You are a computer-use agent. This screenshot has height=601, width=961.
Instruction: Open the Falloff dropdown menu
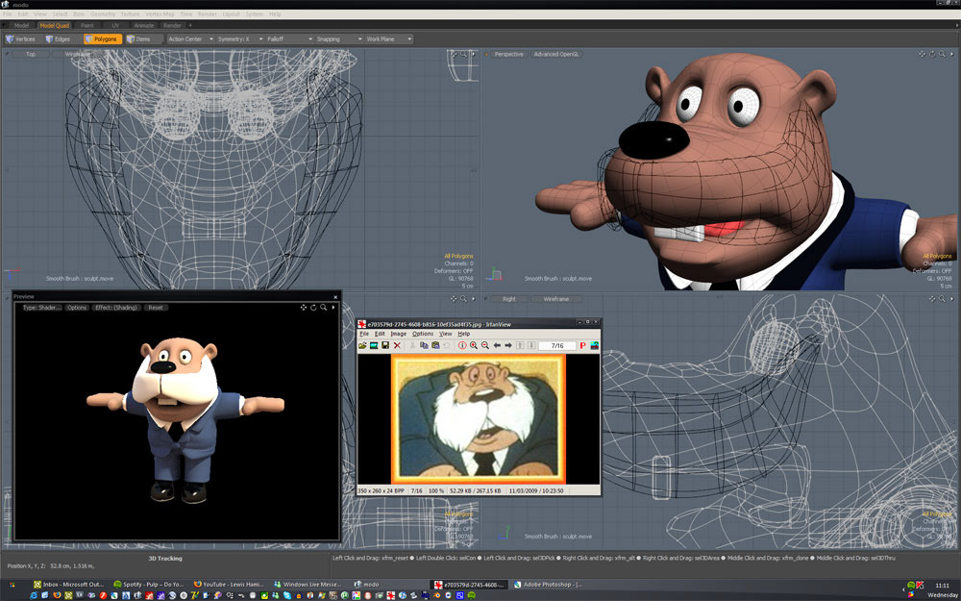[x=288, y=39]
